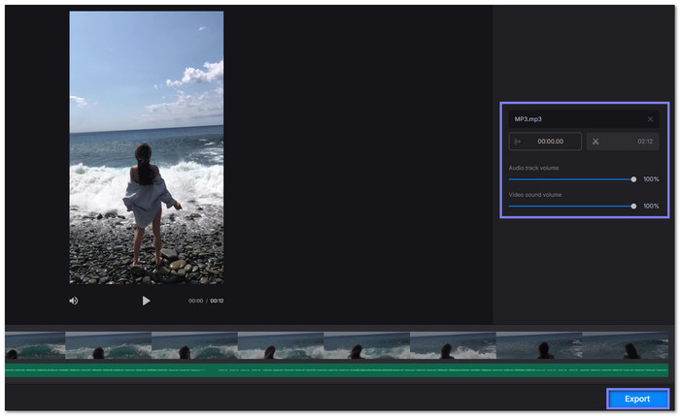
Task: Select the first video timeline thumbnail
Action: coord(35,345)
